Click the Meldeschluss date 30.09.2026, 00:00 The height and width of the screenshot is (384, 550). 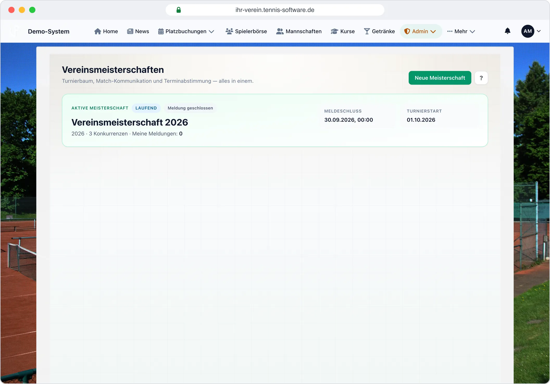[349, 120]
